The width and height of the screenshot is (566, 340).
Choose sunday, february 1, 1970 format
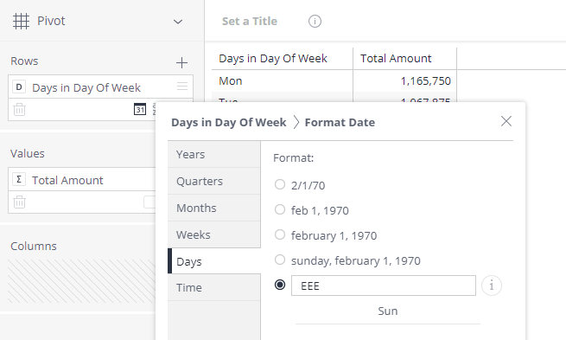tap(280, 260)
